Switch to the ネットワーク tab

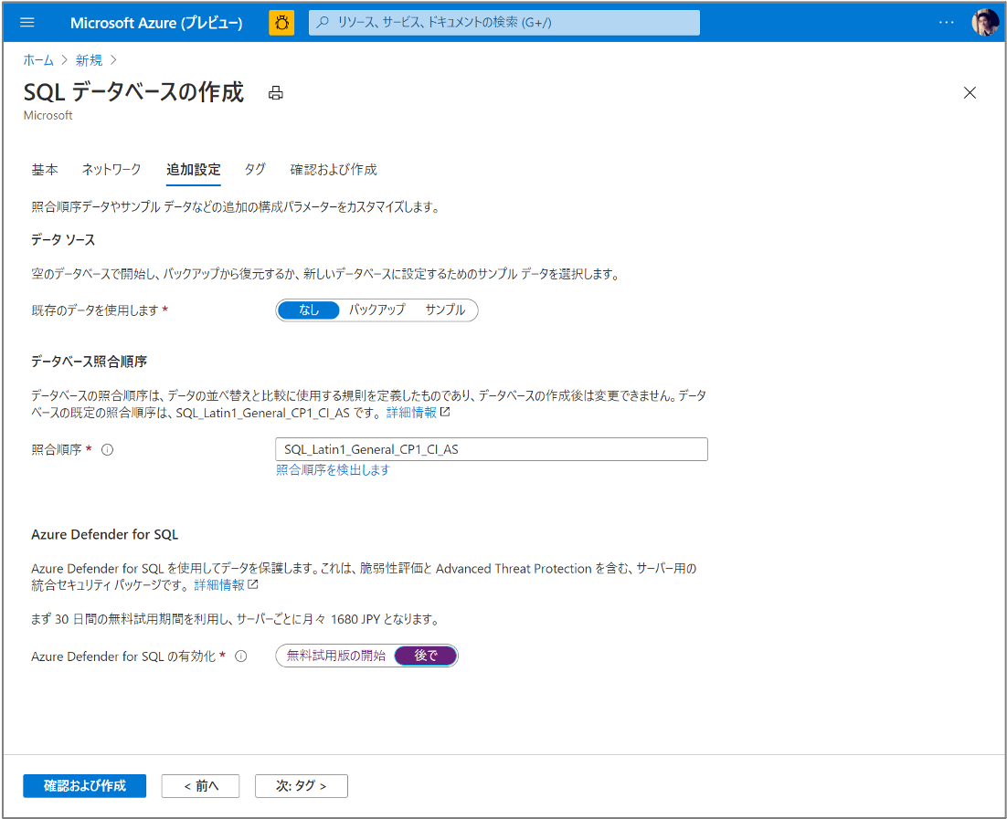tap(111, 170)
